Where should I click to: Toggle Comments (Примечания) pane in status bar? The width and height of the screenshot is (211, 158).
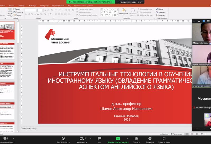(x=176, y=134)
